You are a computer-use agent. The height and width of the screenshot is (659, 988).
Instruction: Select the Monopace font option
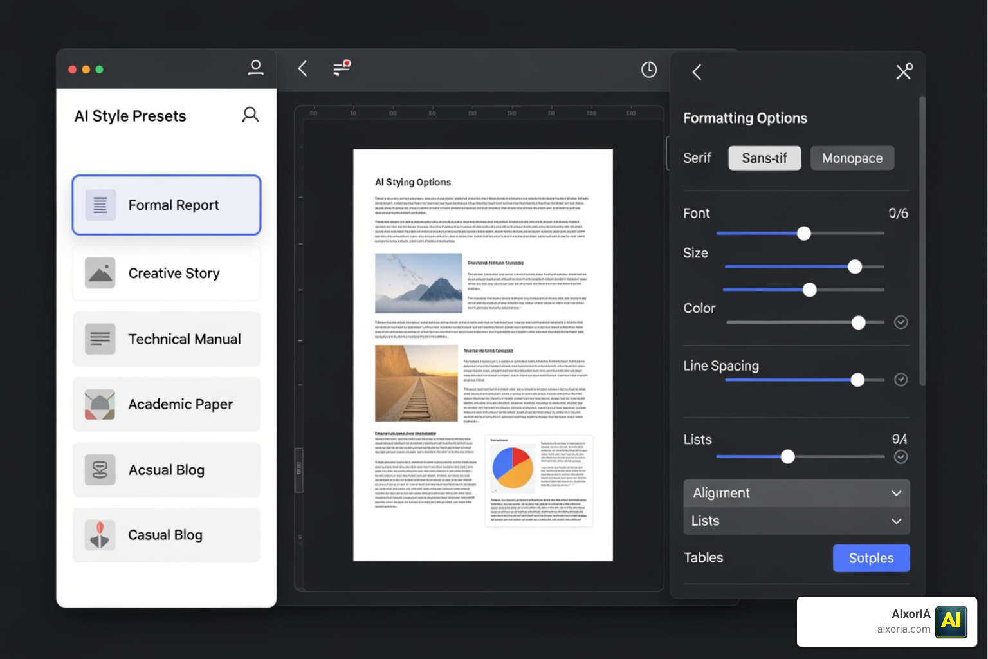[852, 158]
